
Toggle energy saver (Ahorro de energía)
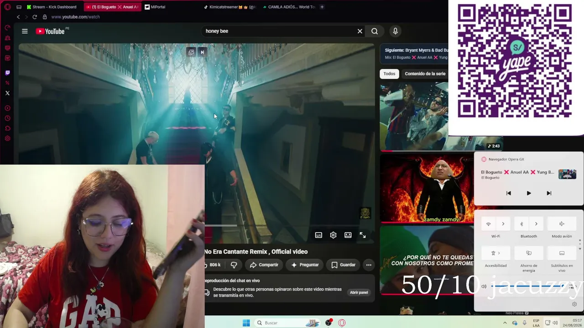coord(529,253)
